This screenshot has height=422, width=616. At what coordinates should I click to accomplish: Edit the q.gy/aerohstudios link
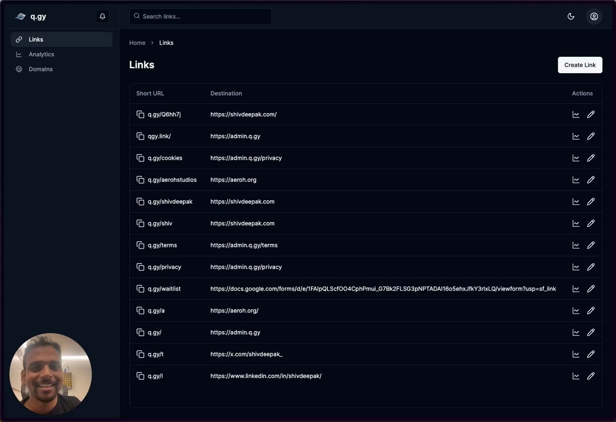[591, 179]
